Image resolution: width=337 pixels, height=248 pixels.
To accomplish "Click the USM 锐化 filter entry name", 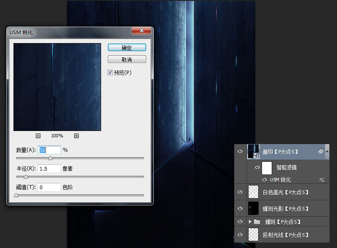I will pyautogui.click(x=280, y=180).
